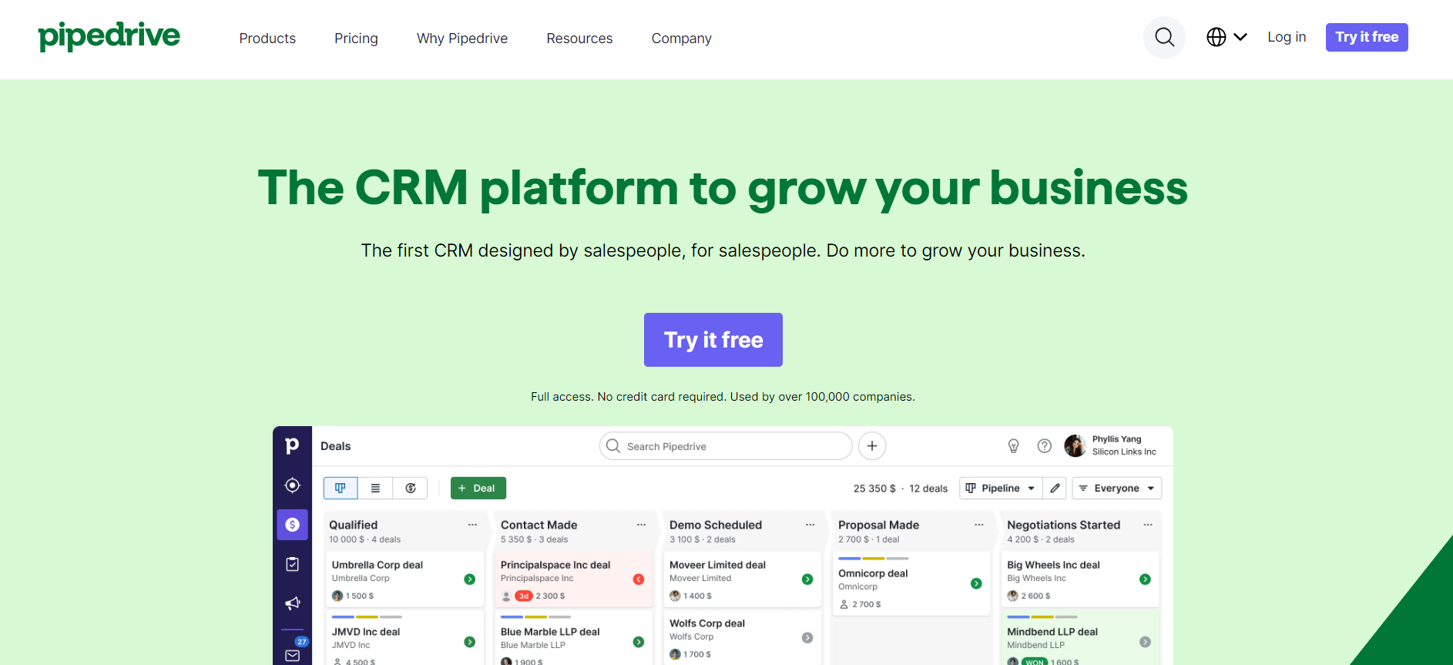
Task: Click the Leads target icon in sidebar
Action: pos(292,485)
